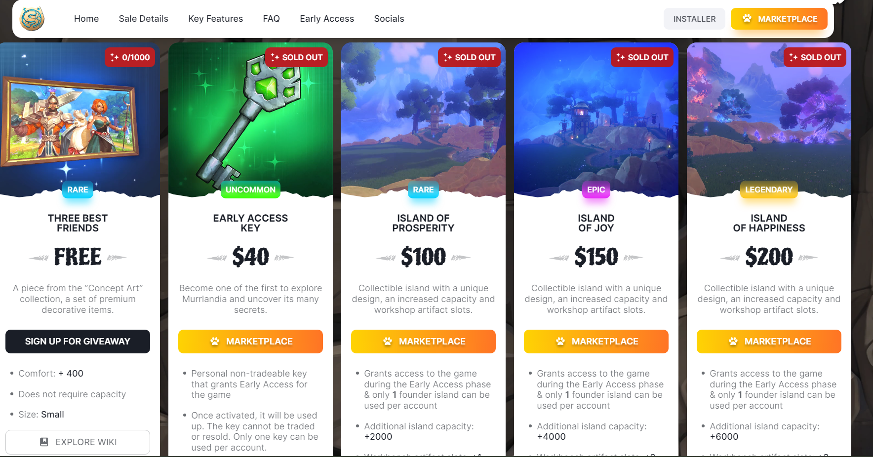
Task: Select the Uncommon rarity tag
Action: [x=250, y=190]
